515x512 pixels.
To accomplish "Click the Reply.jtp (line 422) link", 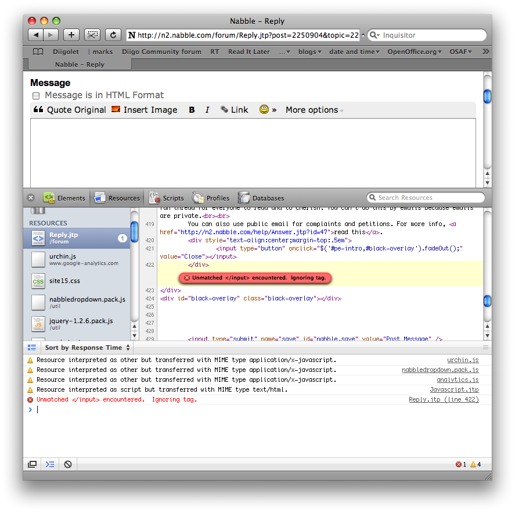I will coord(444,400).
